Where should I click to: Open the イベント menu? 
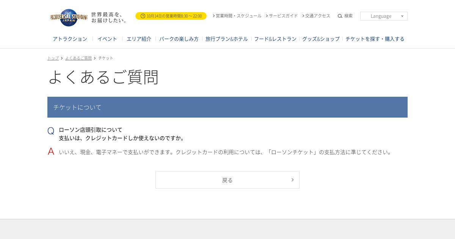[x=107, y=39]
